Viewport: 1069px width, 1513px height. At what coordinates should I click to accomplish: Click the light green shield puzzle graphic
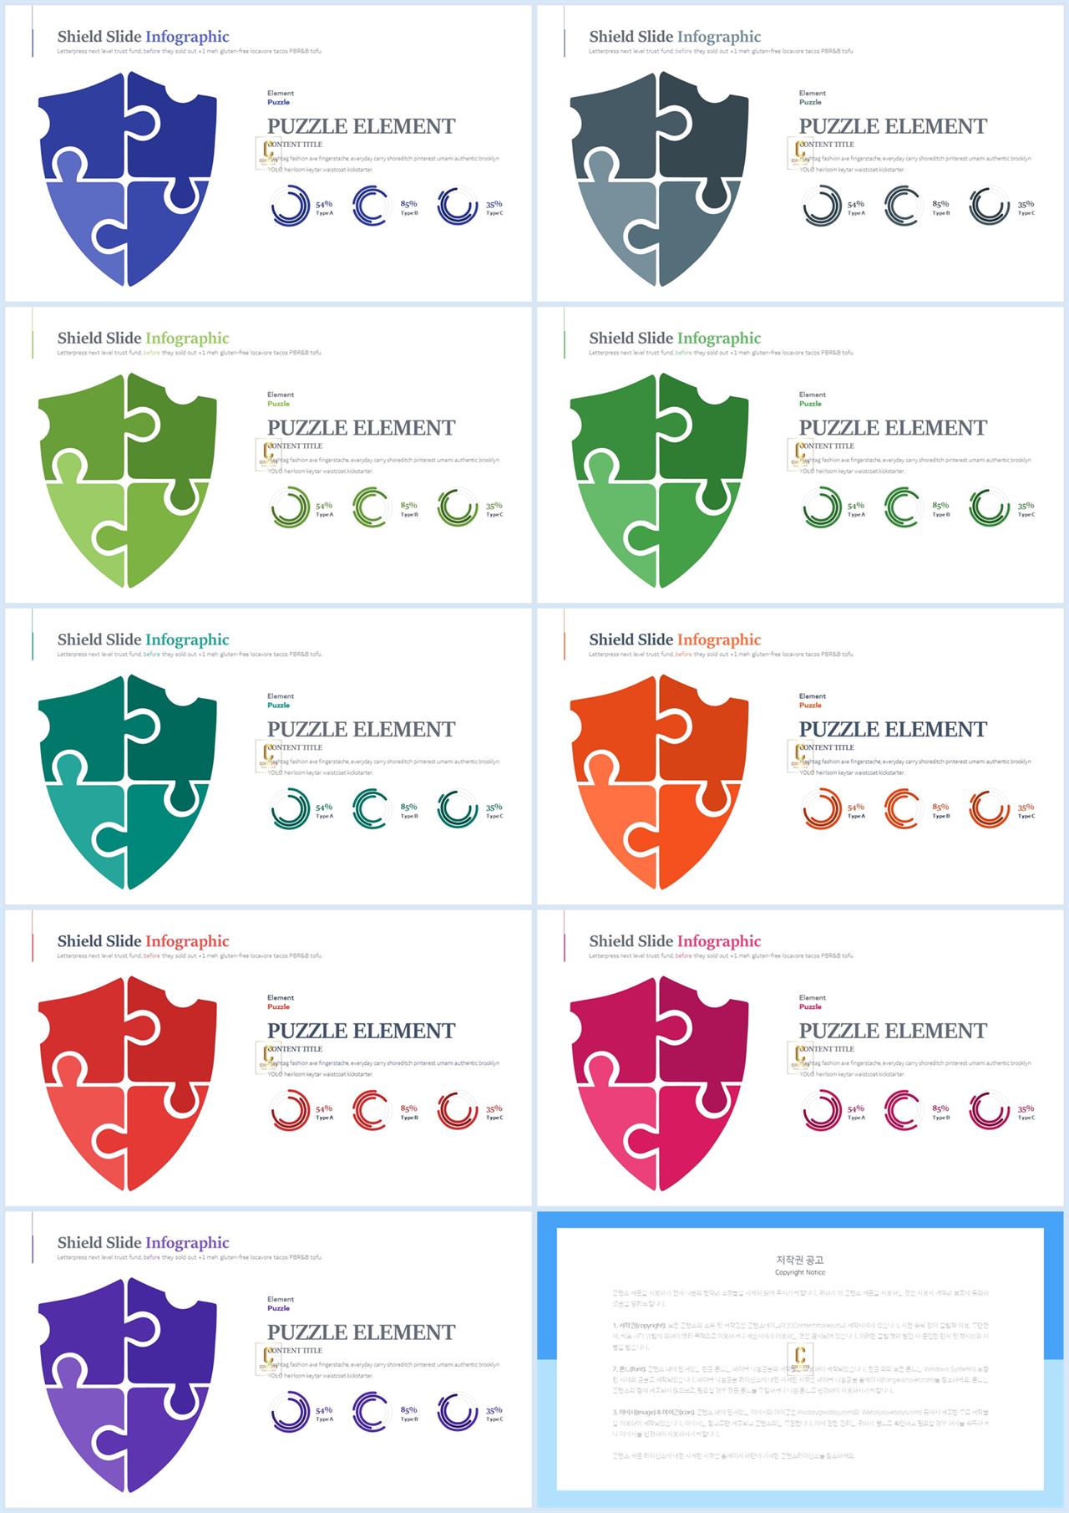coord(128,481)
